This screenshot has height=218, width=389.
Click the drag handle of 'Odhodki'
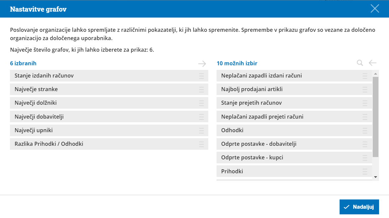coord(365,131)
